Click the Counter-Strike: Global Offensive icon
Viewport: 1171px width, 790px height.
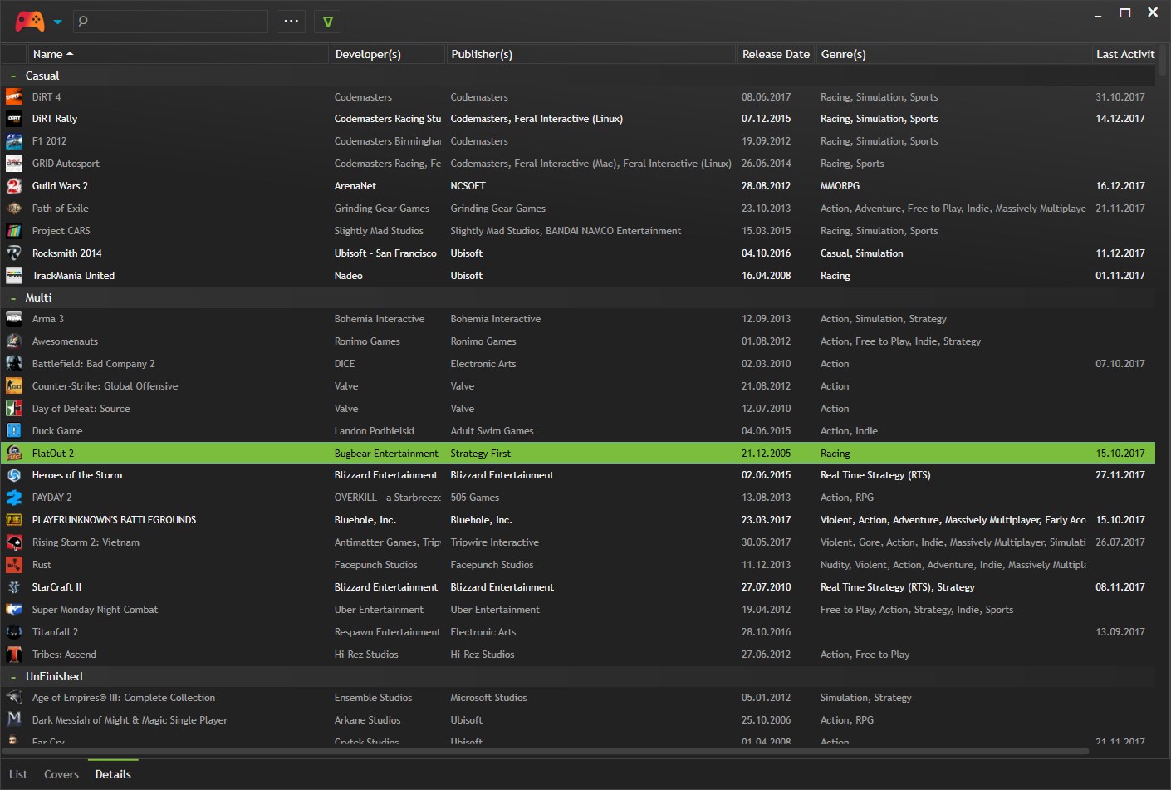click(14, 386)
